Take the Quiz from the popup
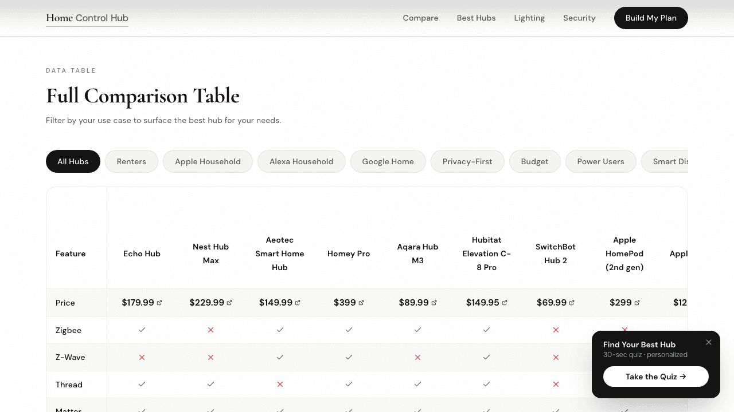The width and height of the screenshot is (734, 412). (655, 377)
